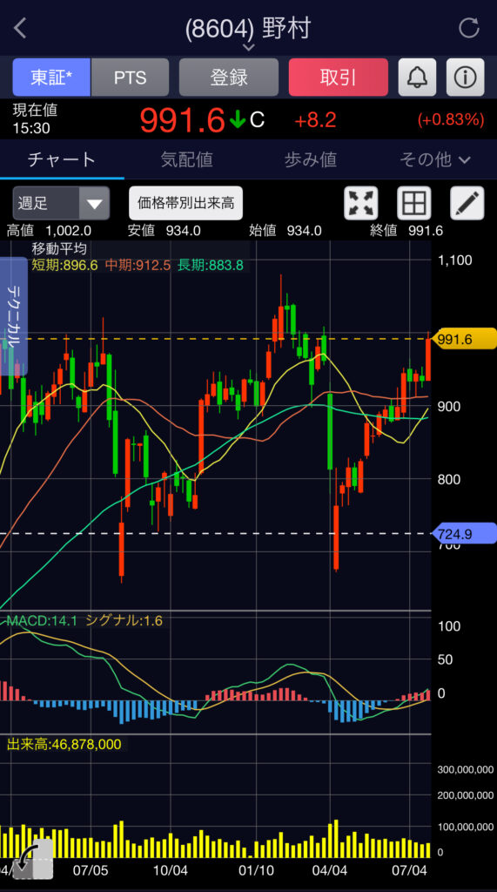The image size is (497, 892).
Task: Tap the rotate icon at bottom left
Action: 33,859
